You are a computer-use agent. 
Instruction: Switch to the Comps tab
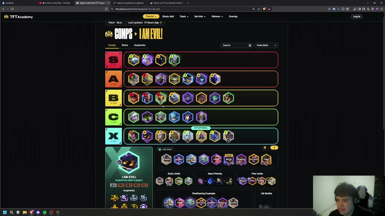(x=112, y=45)
